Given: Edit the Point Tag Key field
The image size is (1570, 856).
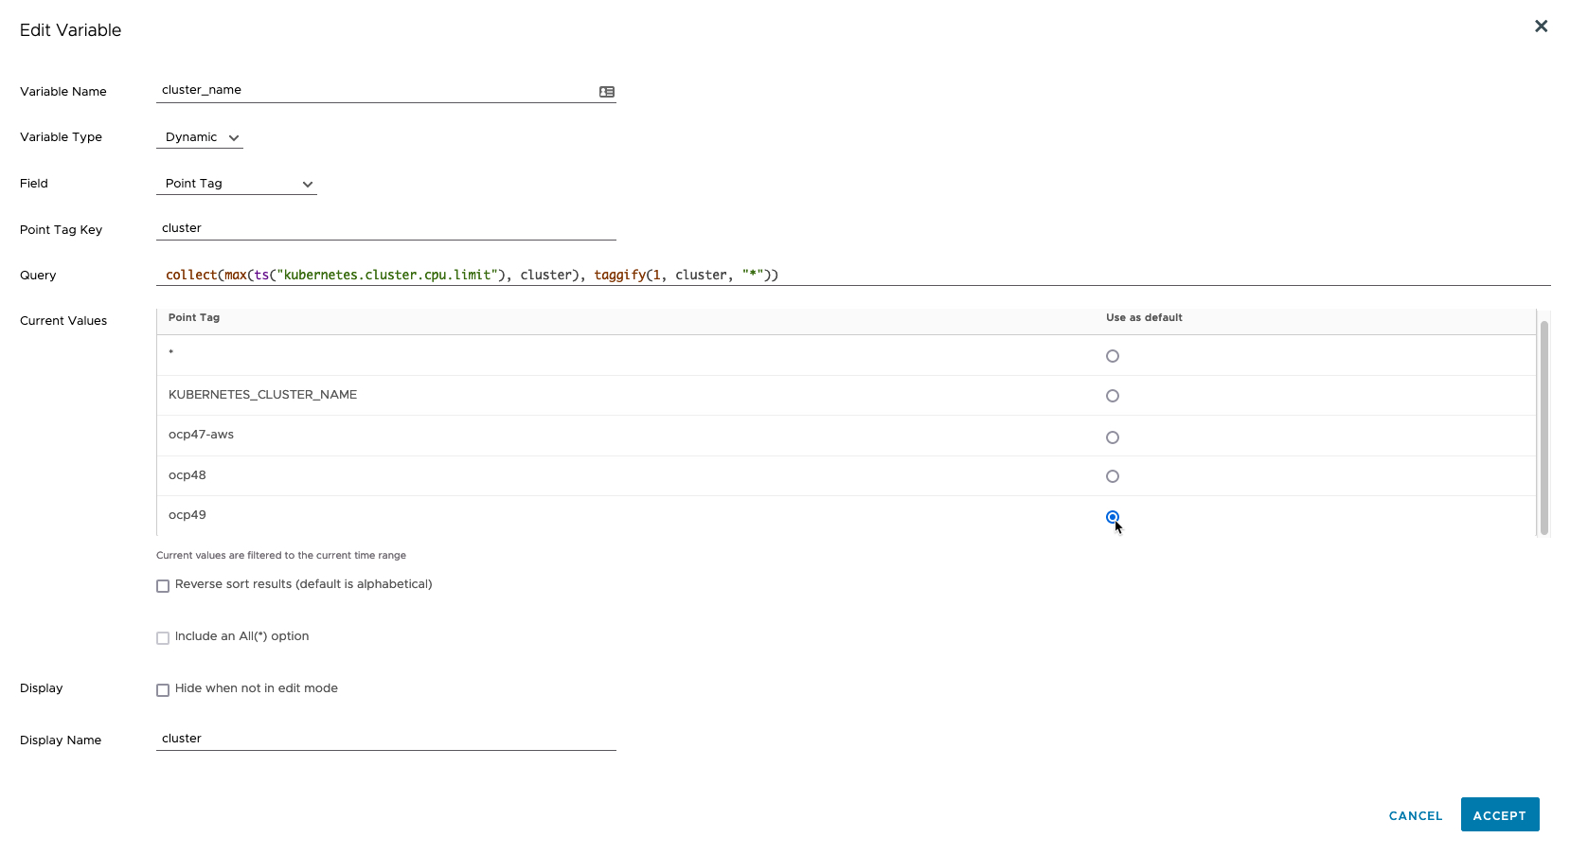Looking at the screenshot, I should [386, 228].
